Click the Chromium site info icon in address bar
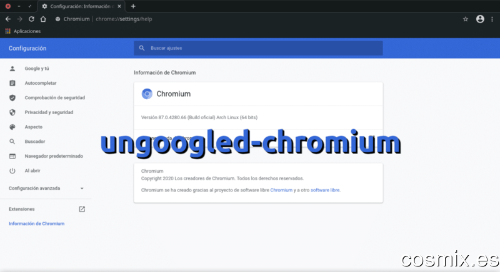Screen dimensions: 500x272 tap(57, 19)
